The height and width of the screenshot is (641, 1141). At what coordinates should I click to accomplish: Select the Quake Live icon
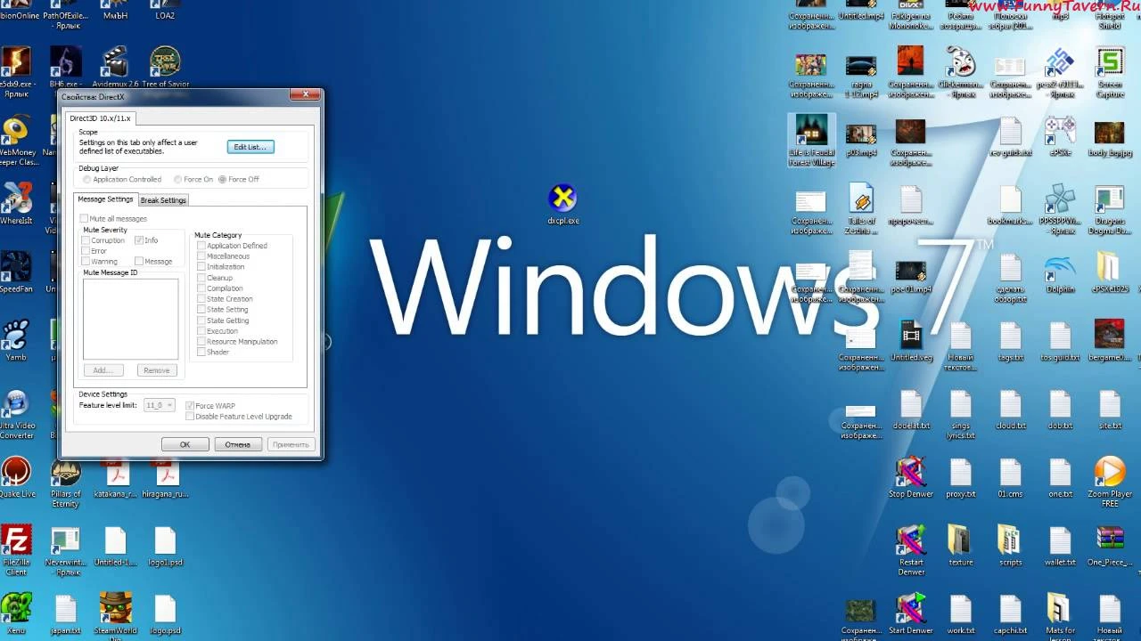click(15, 472)
